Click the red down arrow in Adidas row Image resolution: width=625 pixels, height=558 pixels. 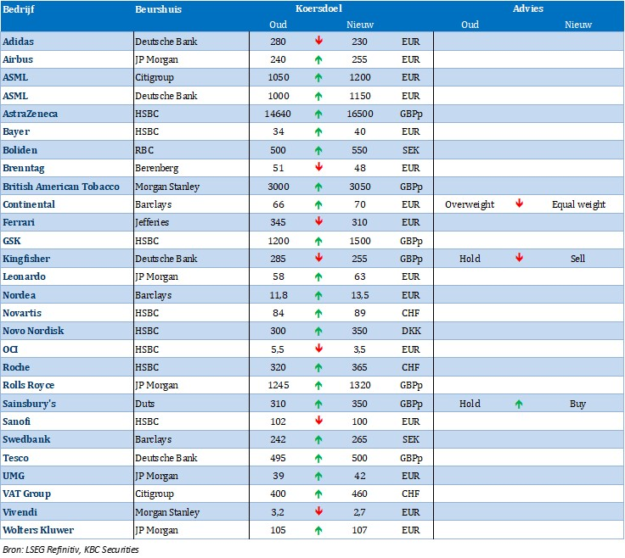318,41
